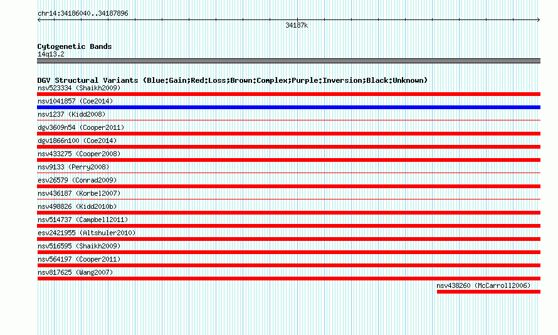Click the nsv1041857 (Coe2014) label
558x335 pixels.
(75, 101)
